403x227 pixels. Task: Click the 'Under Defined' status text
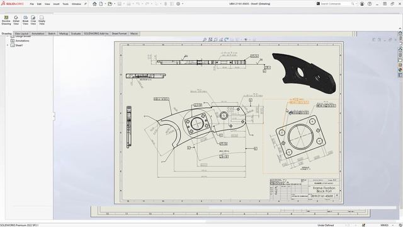(x=326, y=225)
